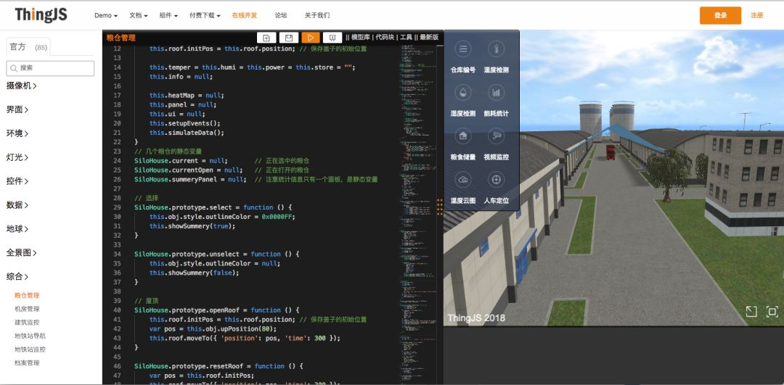Open the 组件 dropdown menu

168,15
